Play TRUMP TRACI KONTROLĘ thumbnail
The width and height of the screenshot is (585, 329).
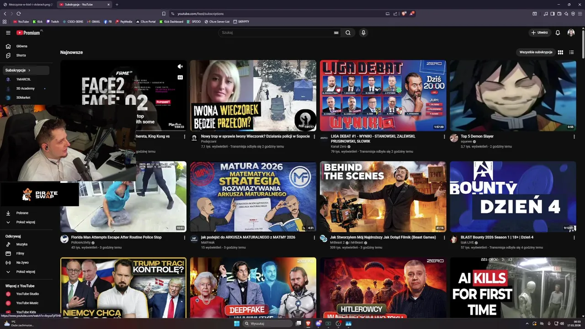coord(123,288)
